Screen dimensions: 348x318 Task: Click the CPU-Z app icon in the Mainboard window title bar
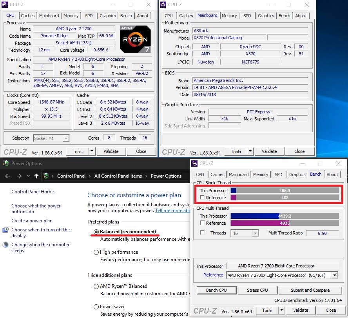pyautogui.click(x=163, y=5)
